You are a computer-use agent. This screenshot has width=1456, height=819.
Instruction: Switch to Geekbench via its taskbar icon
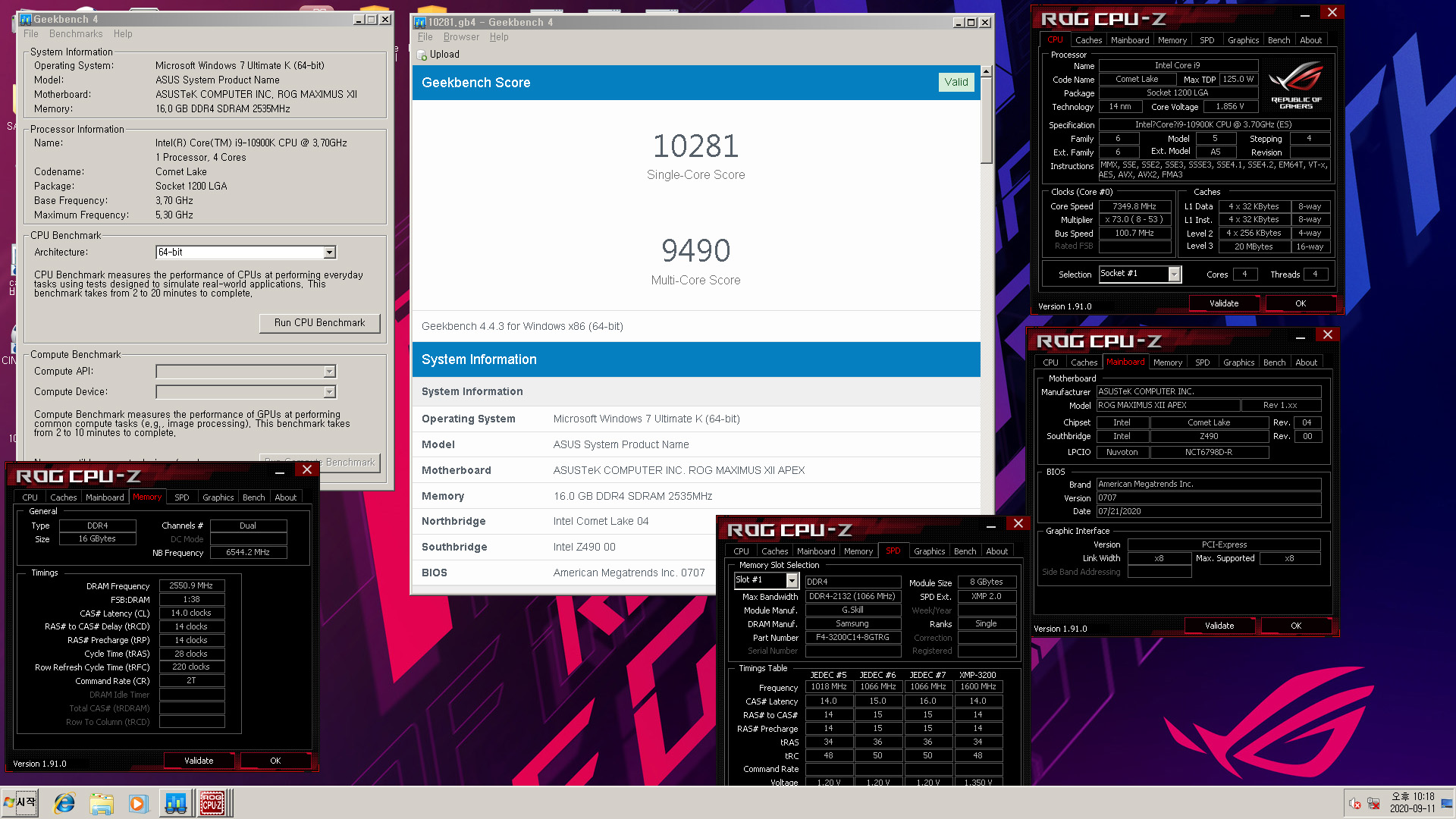click(175, 803)
